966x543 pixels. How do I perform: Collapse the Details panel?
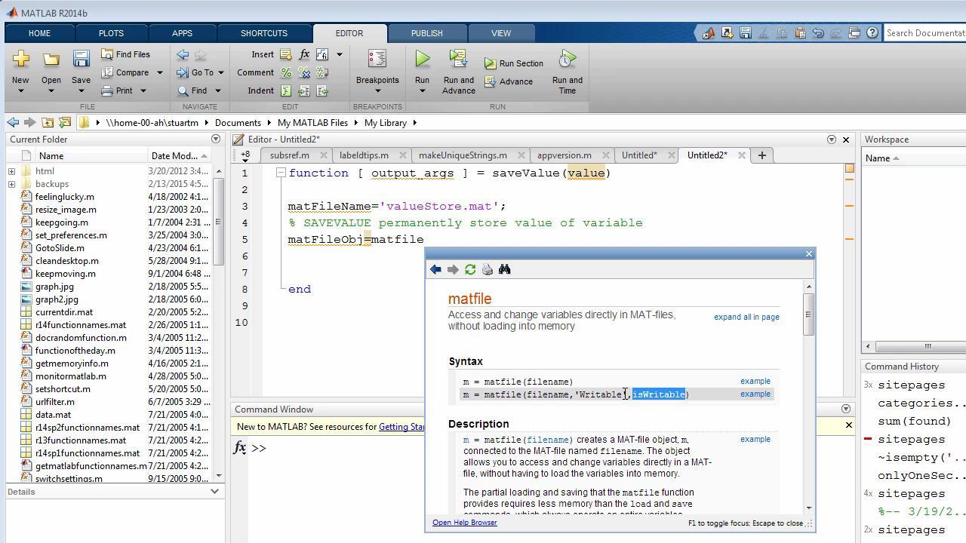pos(214,492)
